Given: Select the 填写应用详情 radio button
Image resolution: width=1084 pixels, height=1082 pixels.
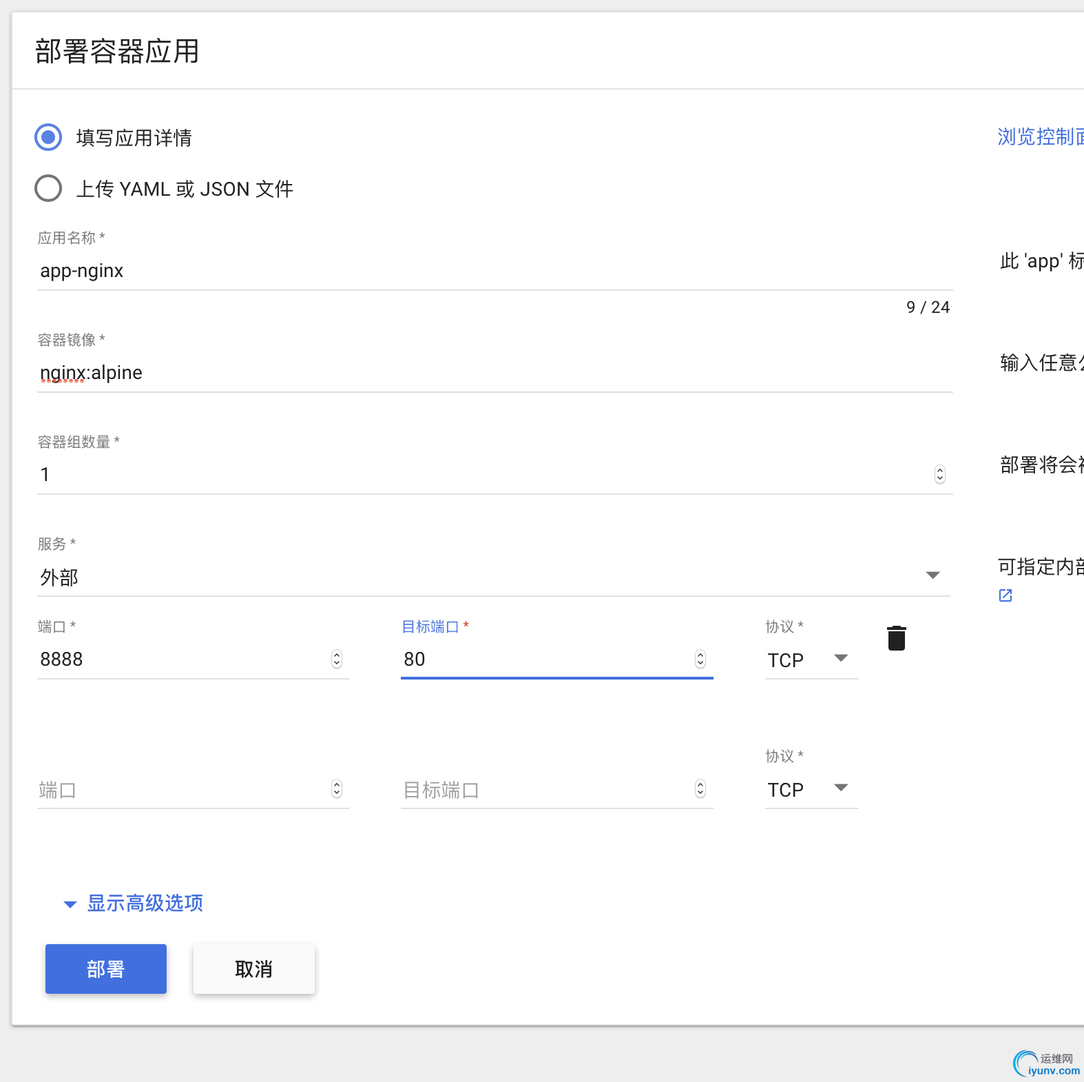Looking at the screenshot, I should click(x=48, y=137).
